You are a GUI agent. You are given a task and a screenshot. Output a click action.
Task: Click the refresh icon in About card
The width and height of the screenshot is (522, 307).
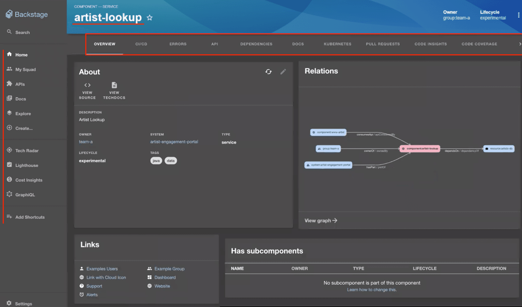point(268,72)
